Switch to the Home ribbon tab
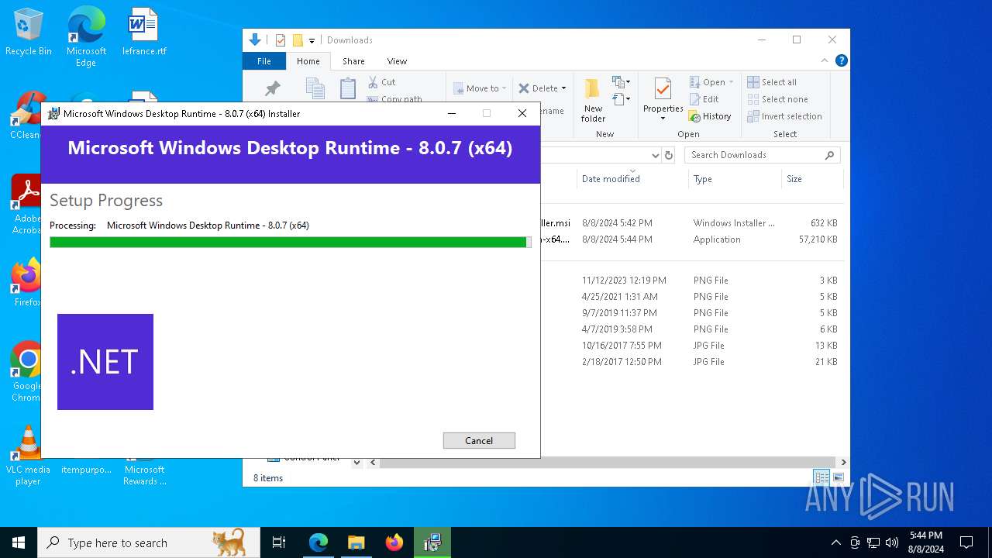992x558 pixels. coord(308,61)
